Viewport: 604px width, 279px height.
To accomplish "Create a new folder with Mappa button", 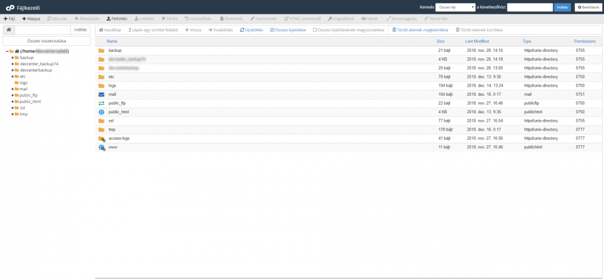I will coord(31,19).
